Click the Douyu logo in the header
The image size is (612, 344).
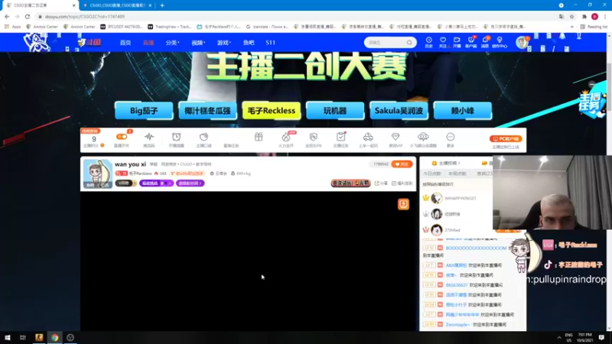pos(89,43)
